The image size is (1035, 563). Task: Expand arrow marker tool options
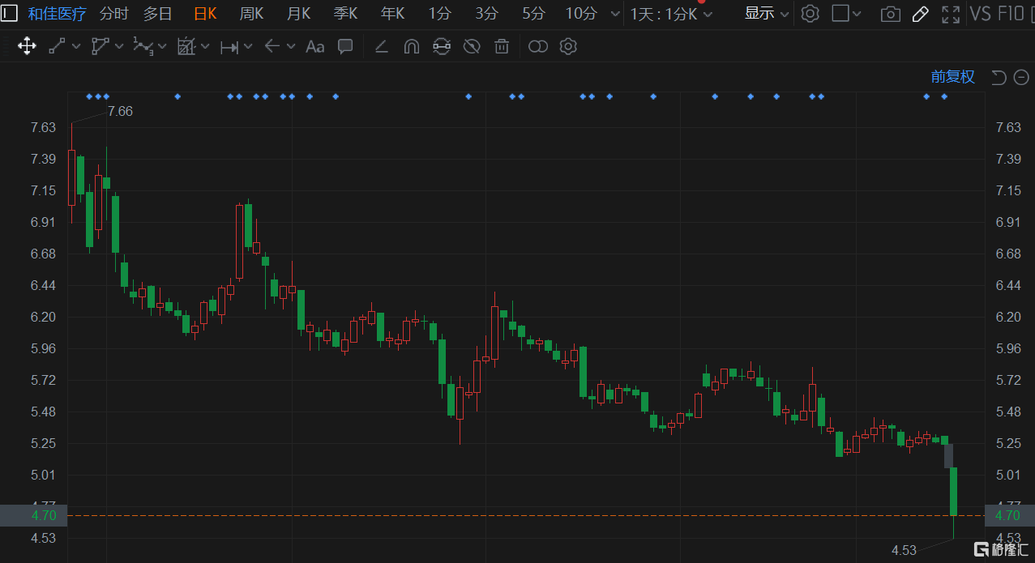tap(290, 47)
